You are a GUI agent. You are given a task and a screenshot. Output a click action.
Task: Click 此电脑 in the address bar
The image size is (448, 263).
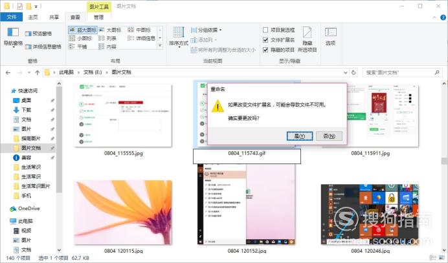[x=66, y=72]
